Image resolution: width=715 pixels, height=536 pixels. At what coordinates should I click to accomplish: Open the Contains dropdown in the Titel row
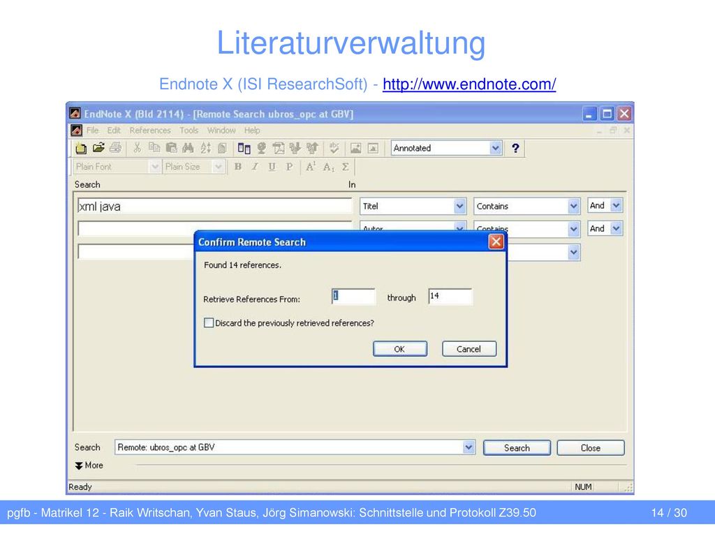pos(574,206)
